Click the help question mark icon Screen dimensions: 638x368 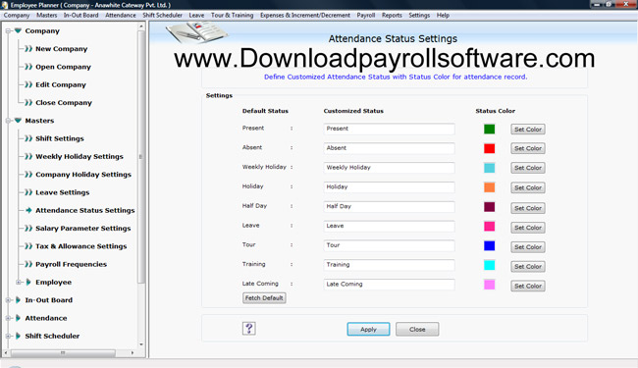[249, 328]
